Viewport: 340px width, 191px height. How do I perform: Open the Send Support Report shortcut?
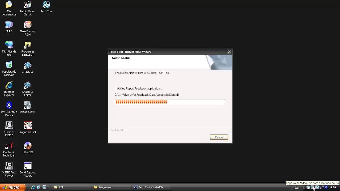(x=28, y=169)
